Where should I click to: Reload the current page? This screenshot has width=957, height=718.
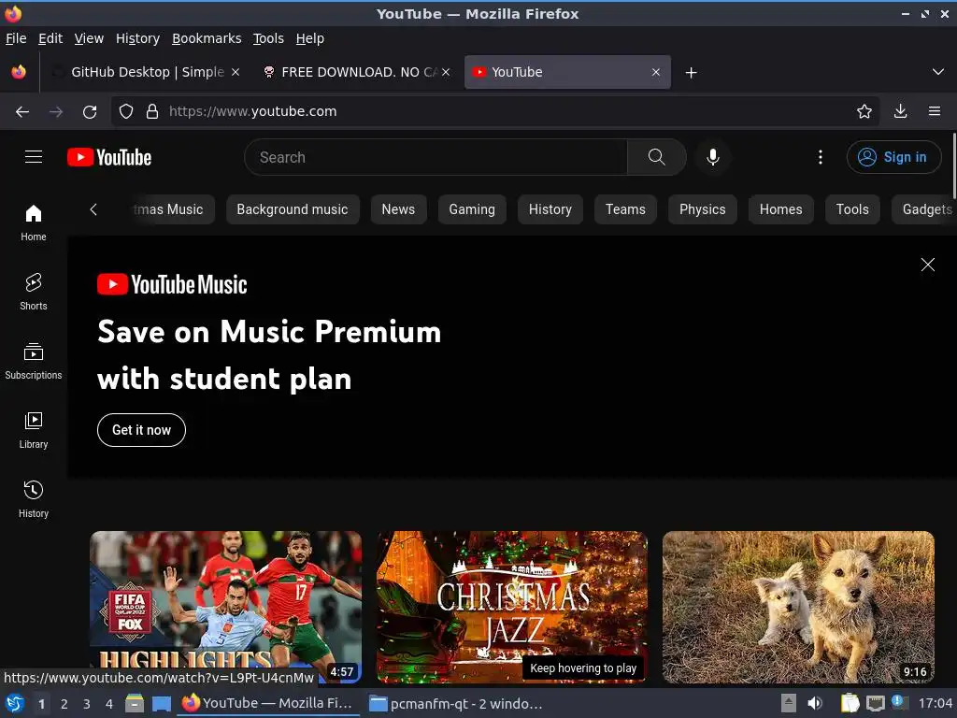click(x=90, y=111)
